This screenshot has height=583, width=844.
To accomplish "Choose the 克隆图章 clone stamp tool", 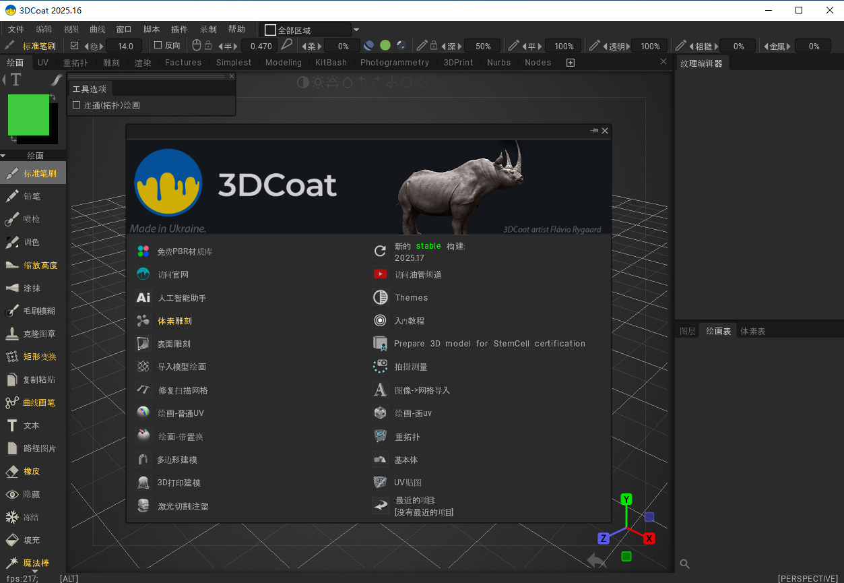I will [39, 334].
